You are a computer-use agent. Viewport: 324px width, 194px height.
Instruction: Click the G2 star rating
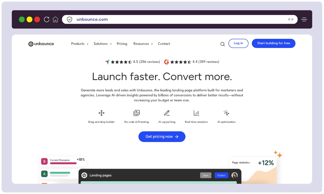point(181,62)
